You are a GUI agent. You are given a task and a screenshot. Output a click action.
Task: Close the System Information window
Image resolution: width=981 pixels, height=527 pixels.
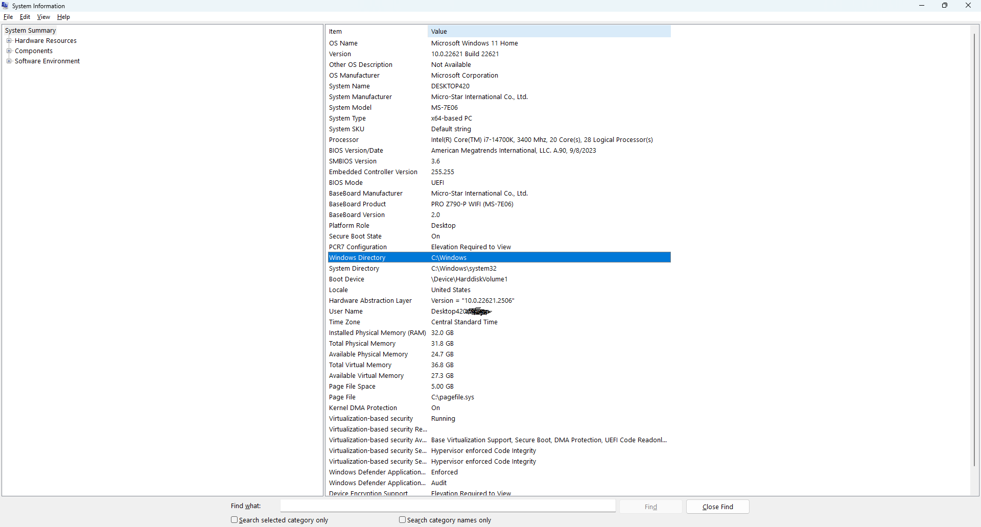968,6
